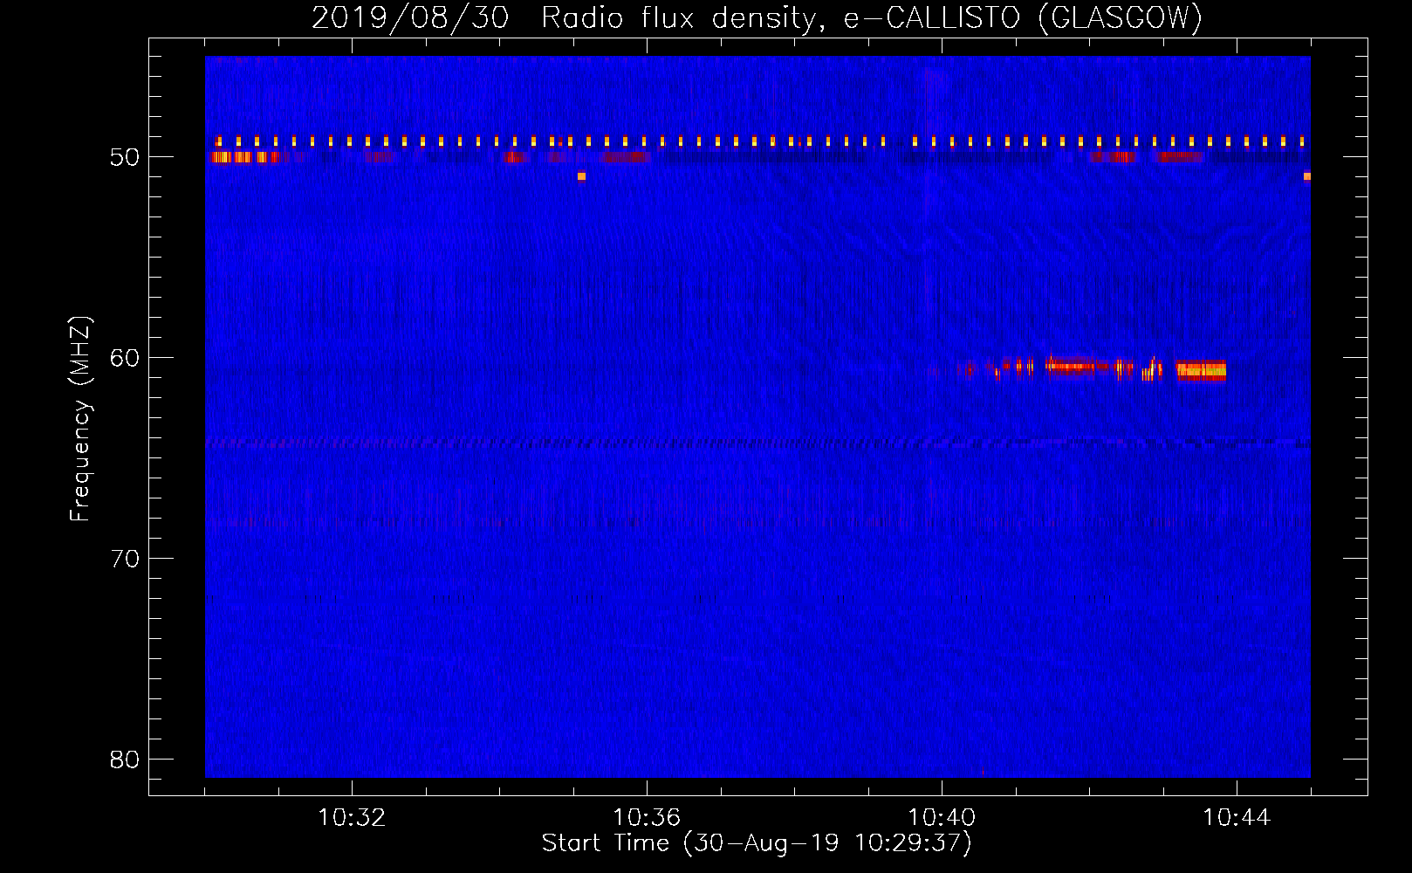This screenshot has width=1412, height=873.
Task: Click the '10:44' time tick label
Action: click(1237, 818)
